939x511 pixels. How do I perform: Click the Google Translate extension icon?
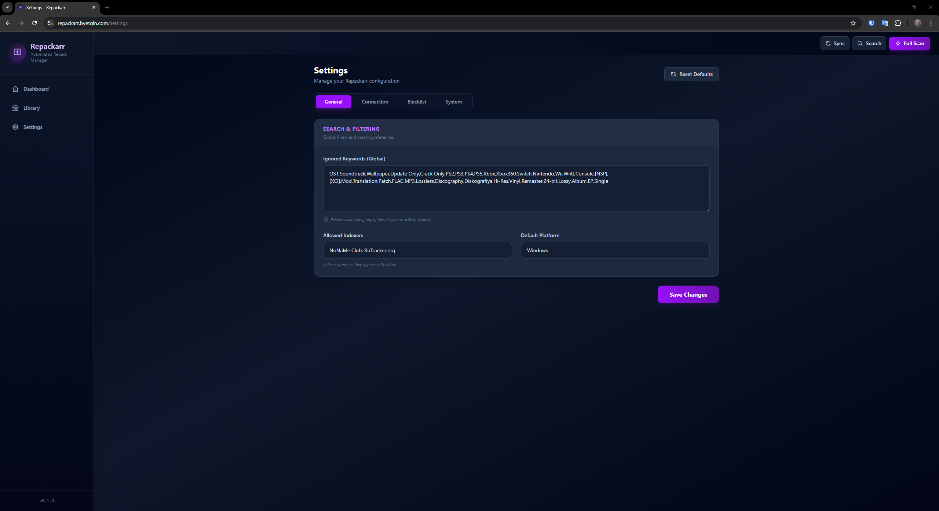[x=884, y=23]
